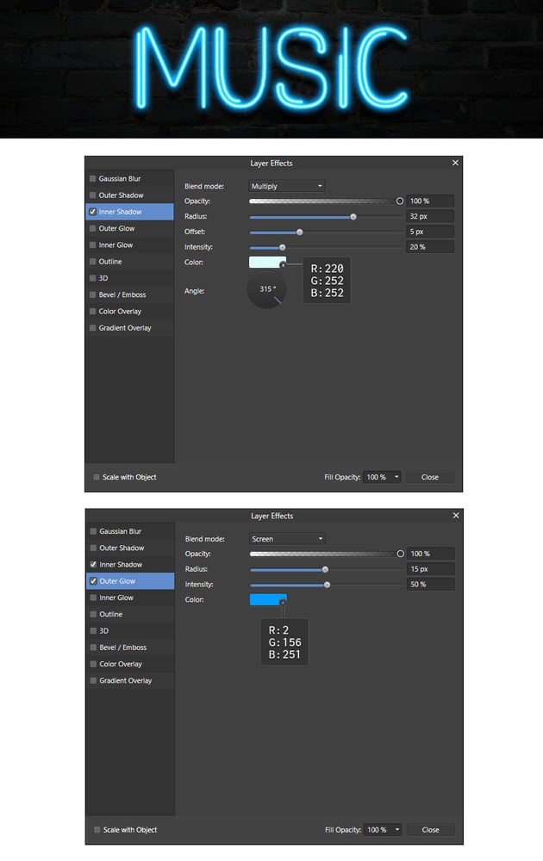Screen dimensions: 543x861
Task: Enable Bevel / Emboss checkbox in upper dialog
Action: click(93, 294)
